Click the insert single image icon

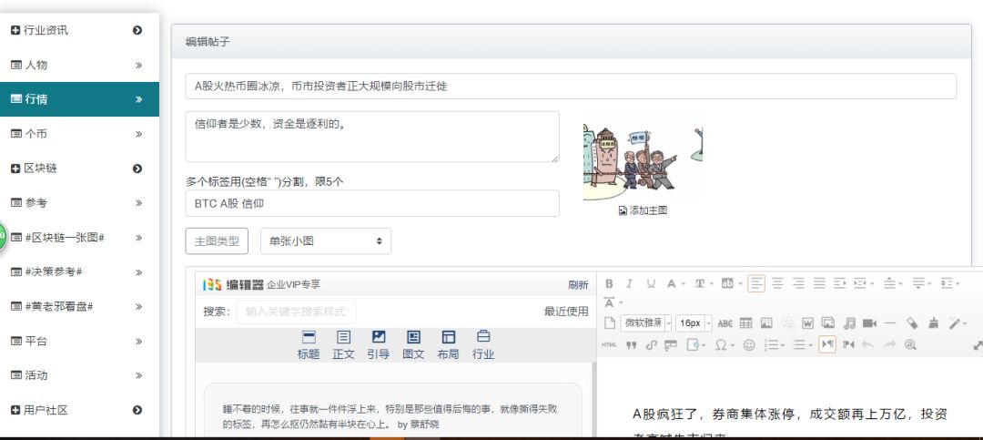click(x=766, y=323)
